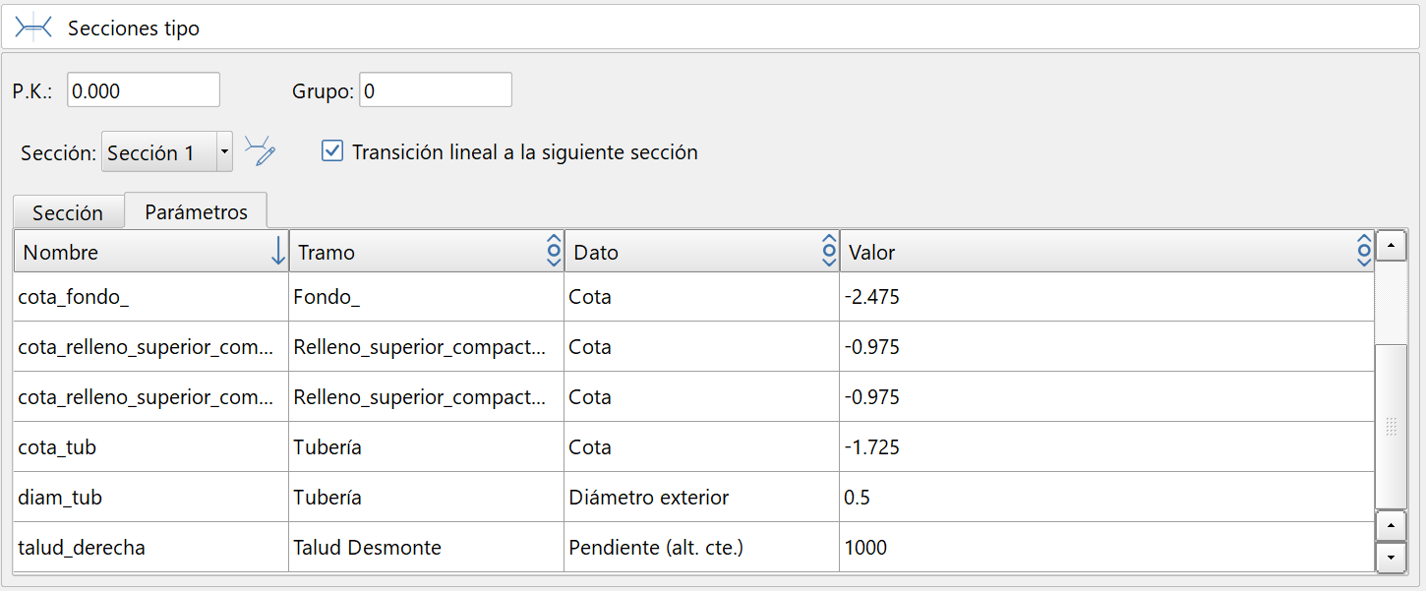The image size is (1426, 591).
Task: Click the scrollbar up arrow
Action: coord(1392,244)
